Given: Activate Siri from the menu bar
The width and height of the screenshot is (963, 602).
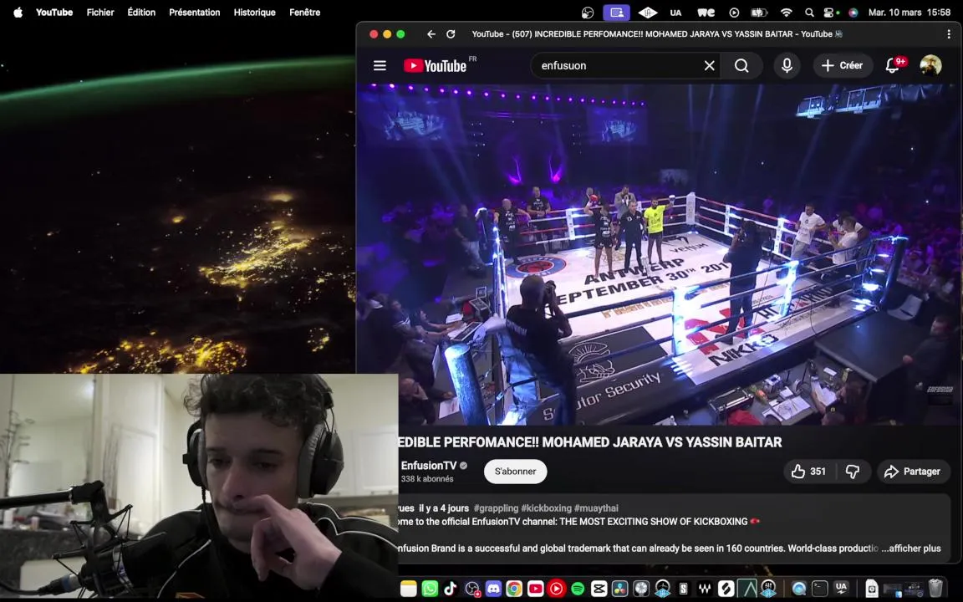Looking at the screenshot, I should point(853,13).
